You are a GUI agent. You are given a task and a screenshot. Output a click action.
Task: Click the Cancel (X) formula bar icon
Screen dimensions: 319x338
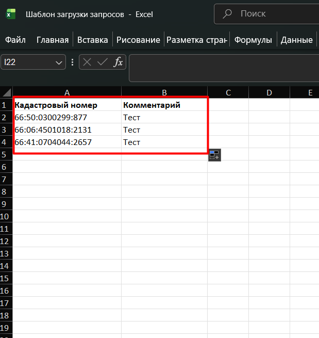(87, 62)
